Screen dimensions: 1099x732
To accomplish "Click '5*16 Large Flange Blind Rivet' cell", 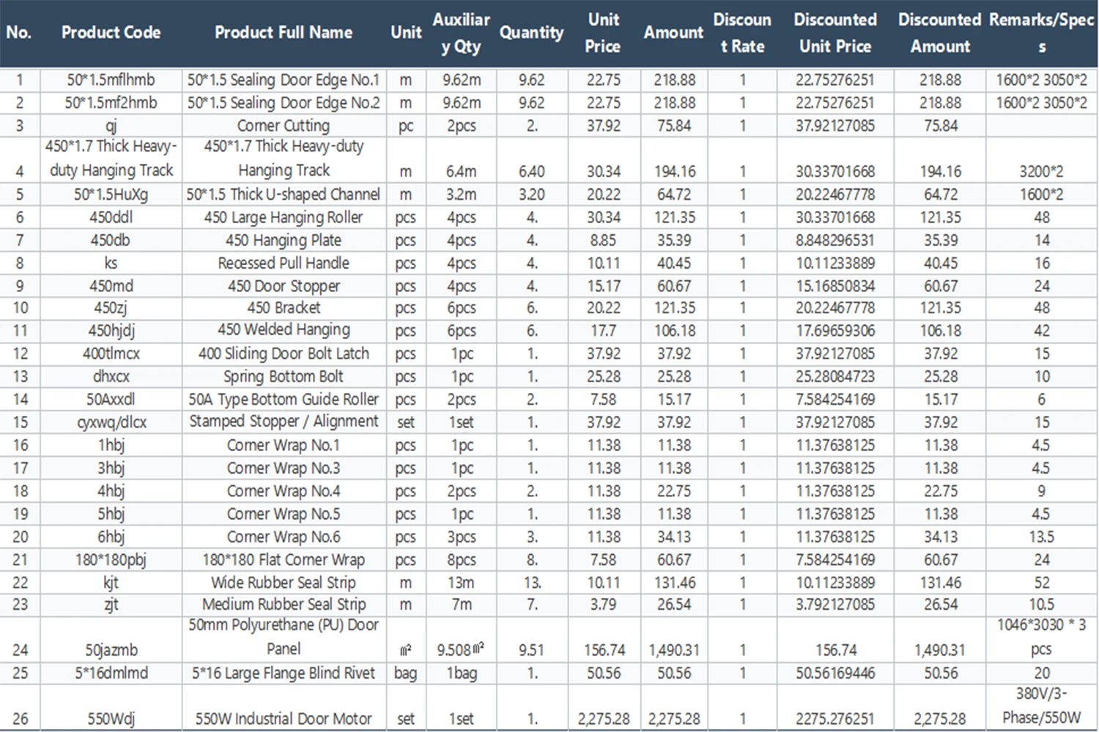I will coord(284,673).
